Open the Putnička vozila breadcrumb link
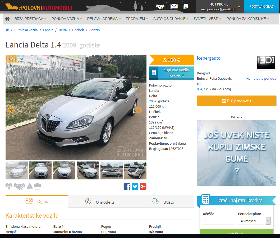280x238 pixels. (26, 30)
